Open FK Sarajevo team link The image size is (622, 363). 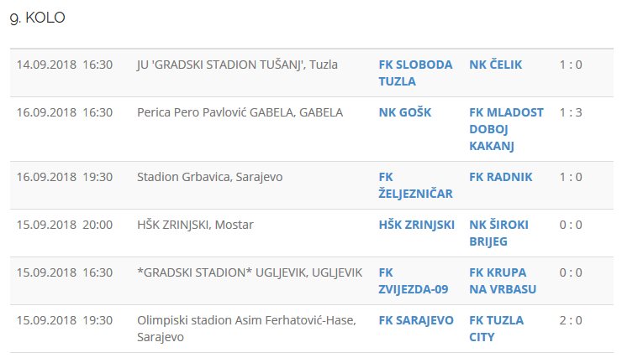[x=416, y=320]
